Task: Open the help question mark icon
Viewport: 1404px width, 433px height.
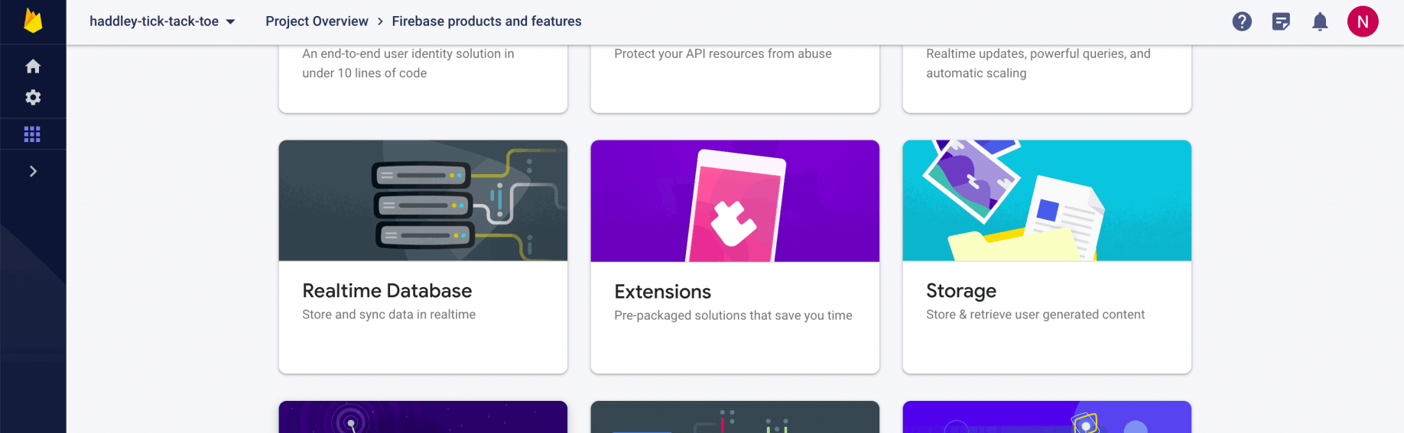Action: (x=1242, y=21)
